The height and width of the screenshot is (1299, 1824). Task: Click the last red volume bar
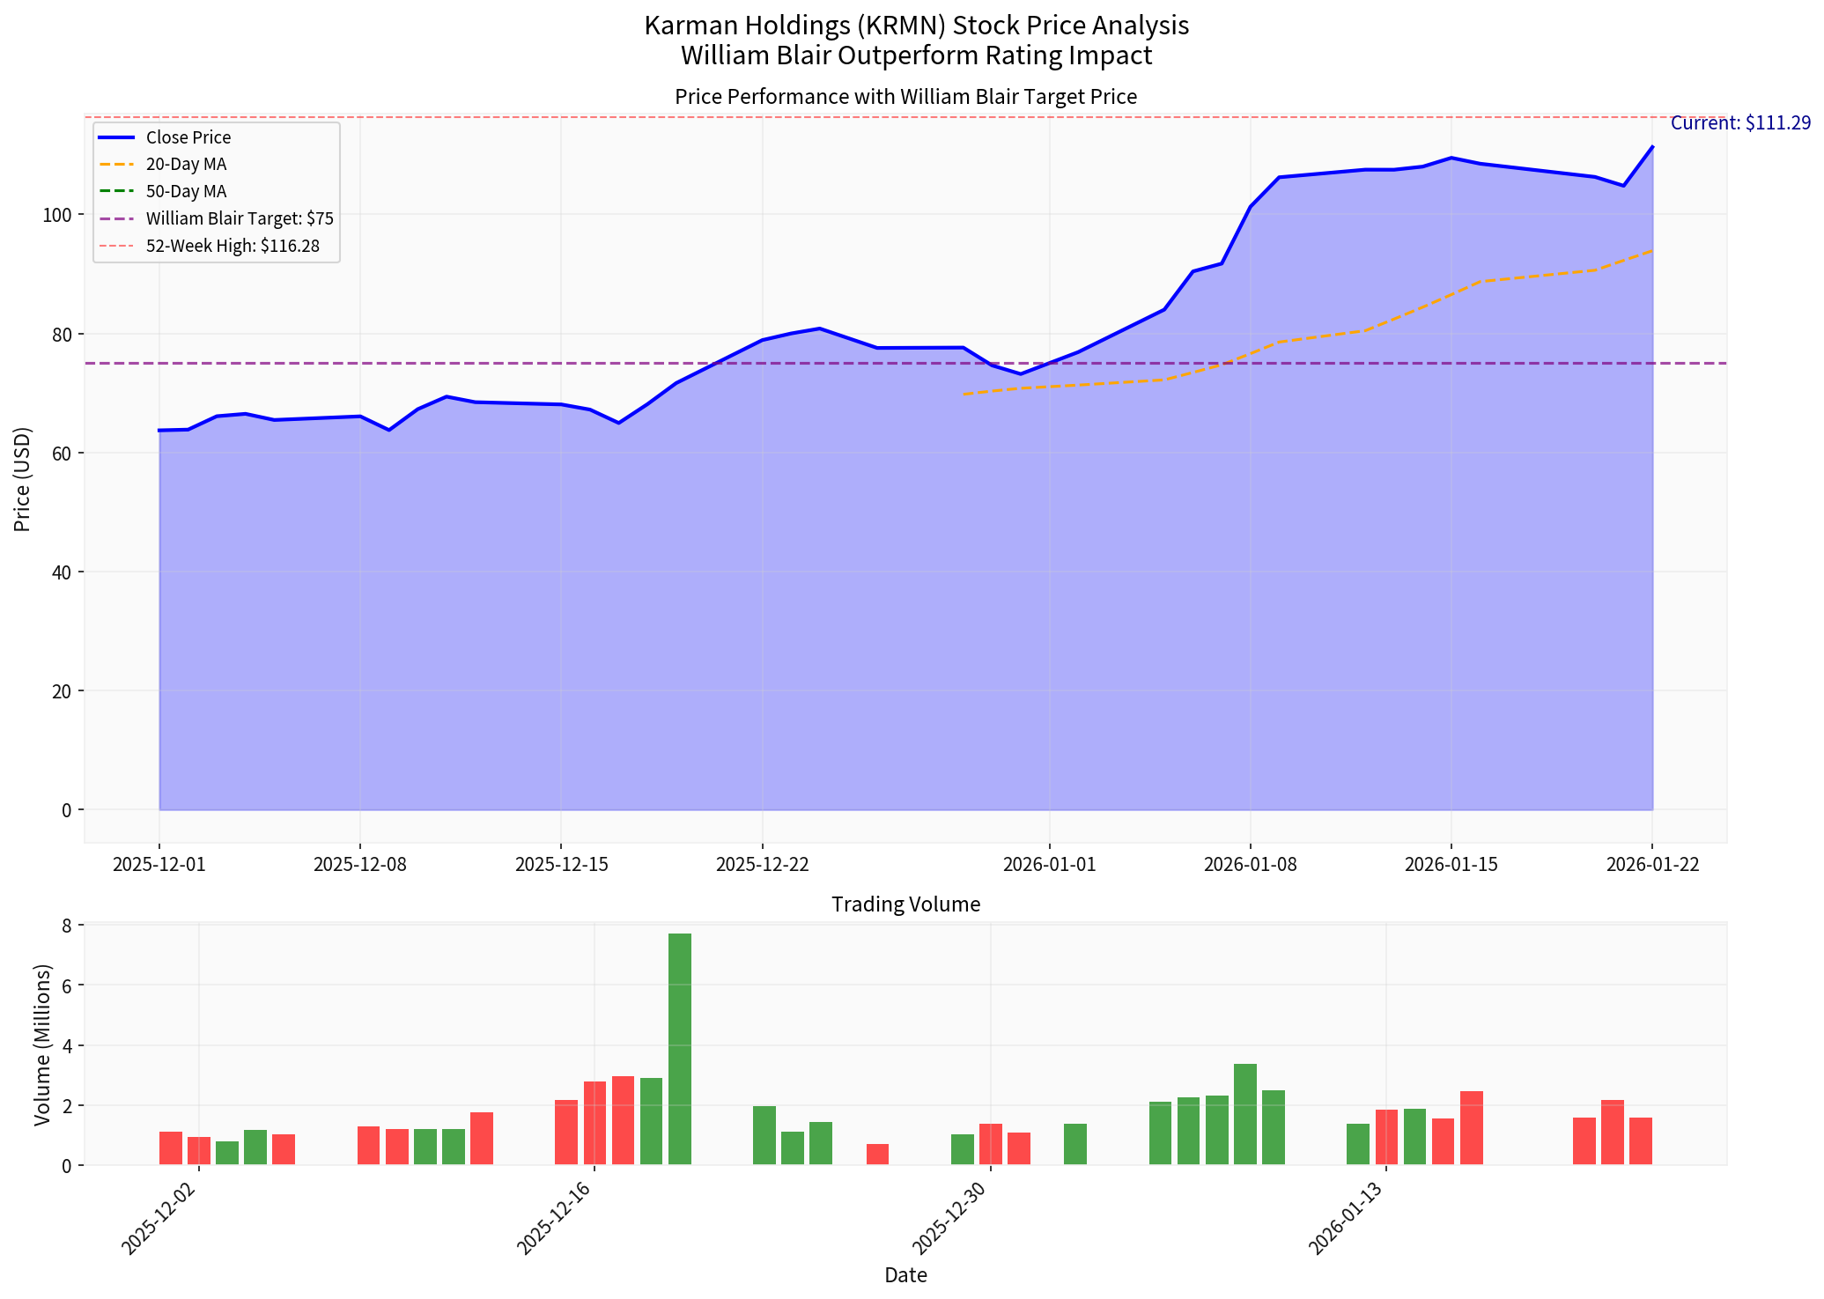[1640, 1141]
